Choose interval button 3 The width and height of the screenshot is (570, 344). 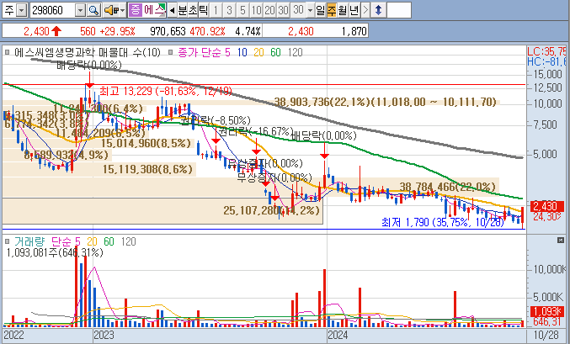tap(229, 10)
